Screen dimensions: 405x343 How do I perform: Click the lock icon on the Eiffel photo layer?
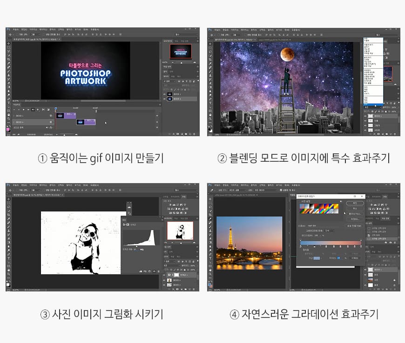point(394,280)
